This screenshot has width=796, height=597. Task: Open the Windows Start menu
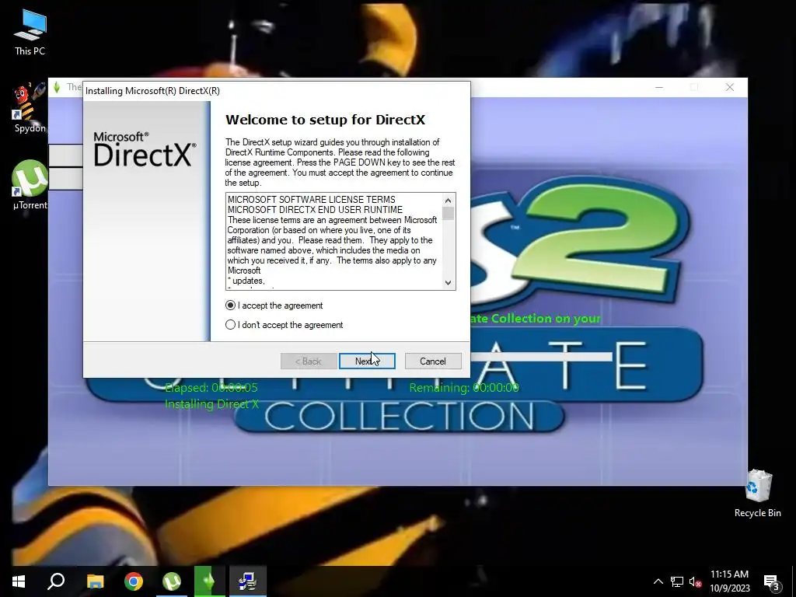point(19,581)
